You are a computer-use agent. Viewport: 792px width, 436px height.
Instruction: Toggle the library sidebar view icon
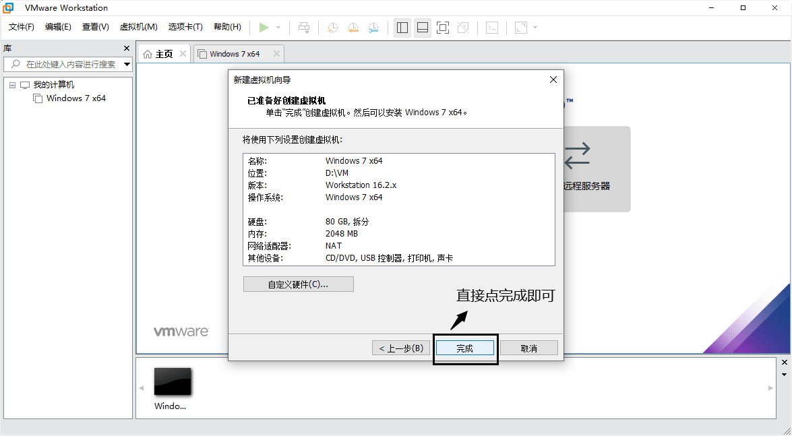(x=402, y=27)
